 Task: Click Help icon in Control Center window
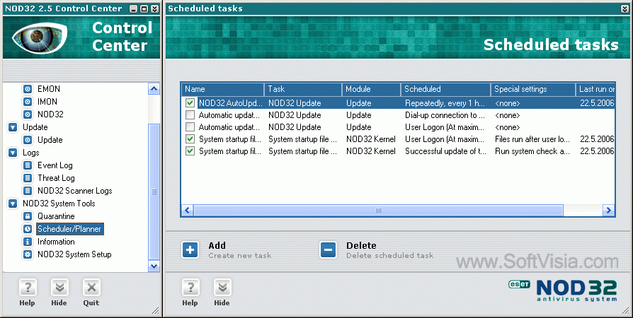click(28, 288)
